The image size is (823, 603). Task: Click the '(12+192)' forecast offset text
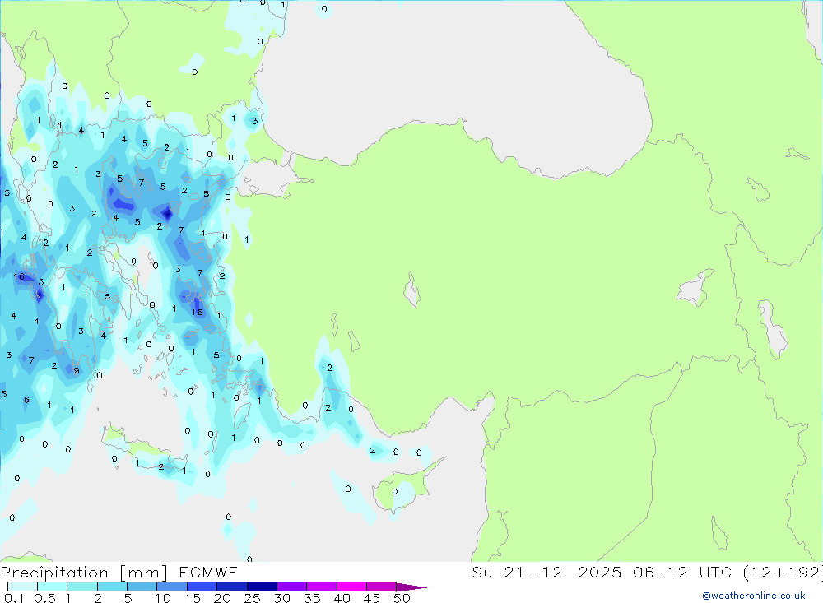pos(783,572)
